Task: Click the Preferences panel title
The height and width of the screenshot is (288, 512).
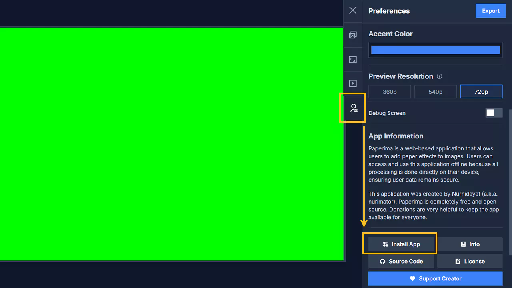Action: [389, 11]
